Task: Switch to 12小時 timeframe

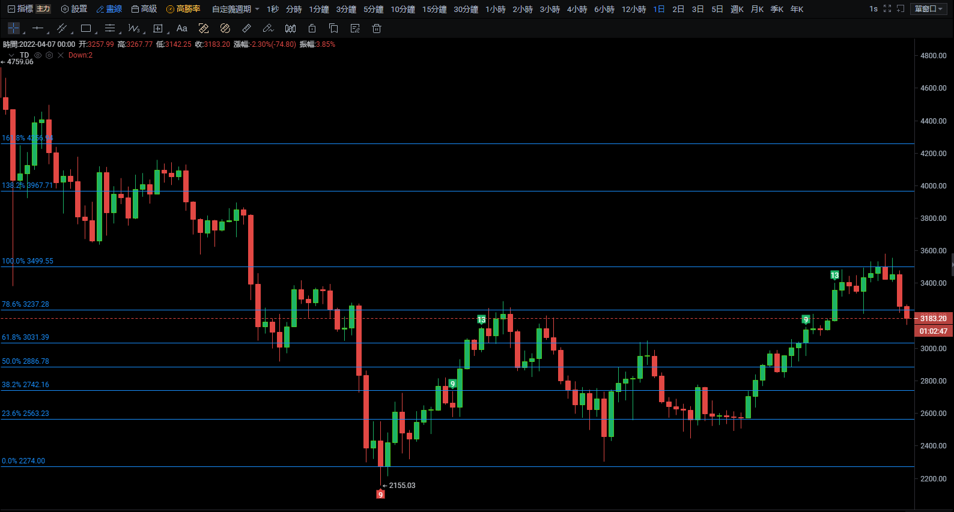Action: coord(634,9)
